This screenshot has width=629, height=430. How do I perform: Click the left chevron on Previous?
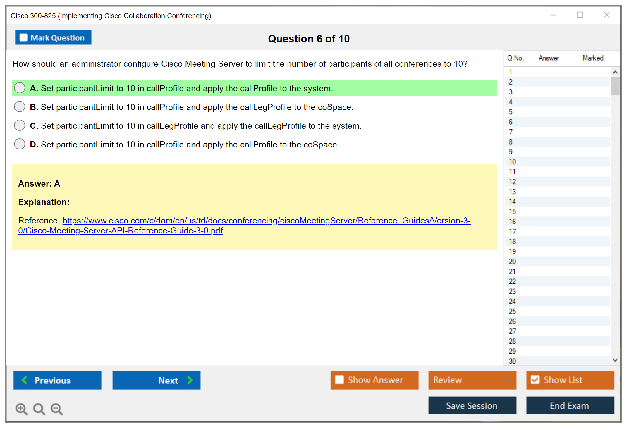(x=25, y=380)
